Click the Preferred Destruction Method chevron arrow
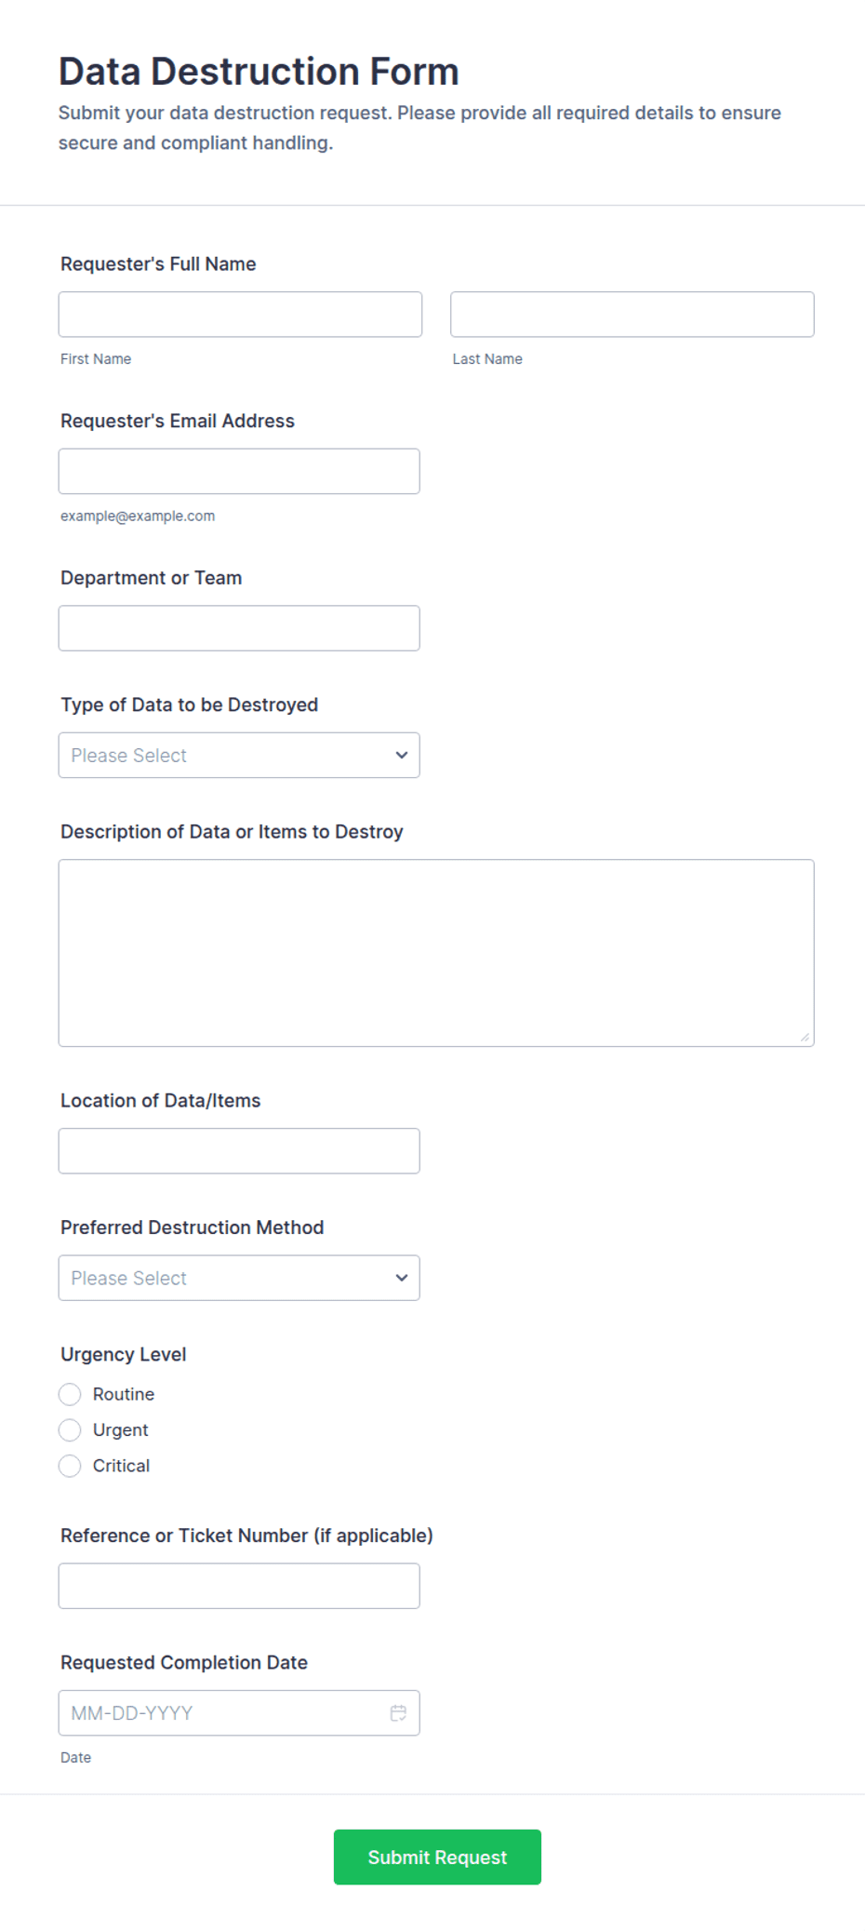 tap(402, 1278)
